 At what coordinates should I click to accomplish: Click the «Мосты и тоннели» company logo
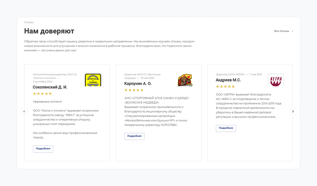coord(93,80)
